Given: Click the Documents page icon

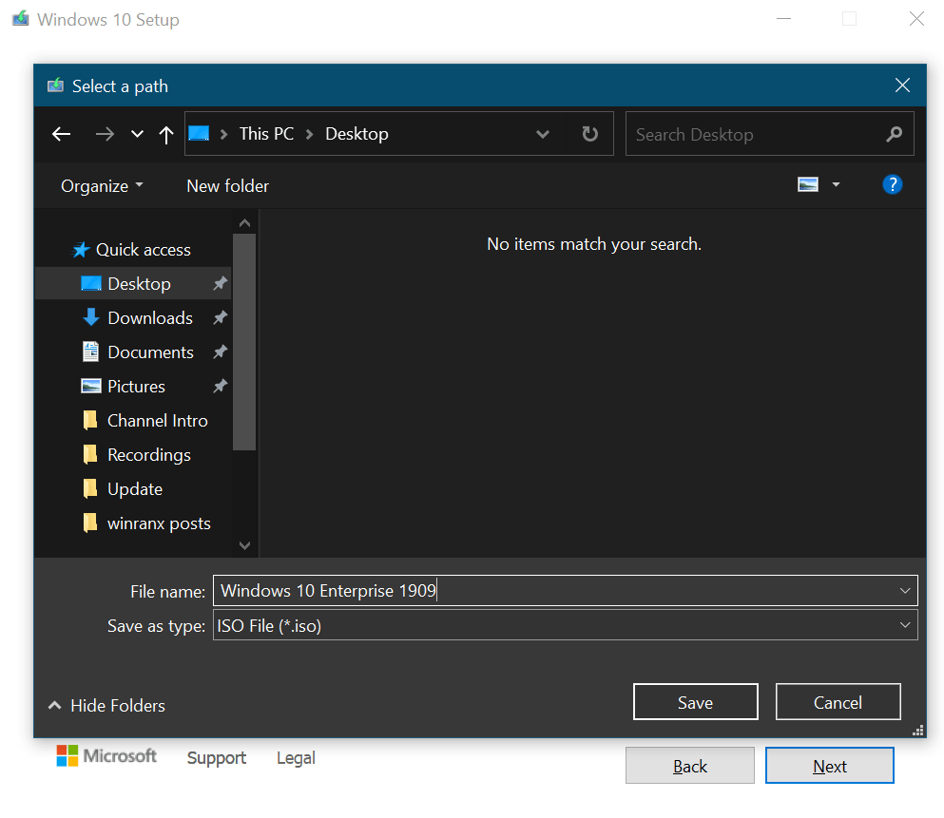Looking at the screenshot, I should [x=90, y=352].
